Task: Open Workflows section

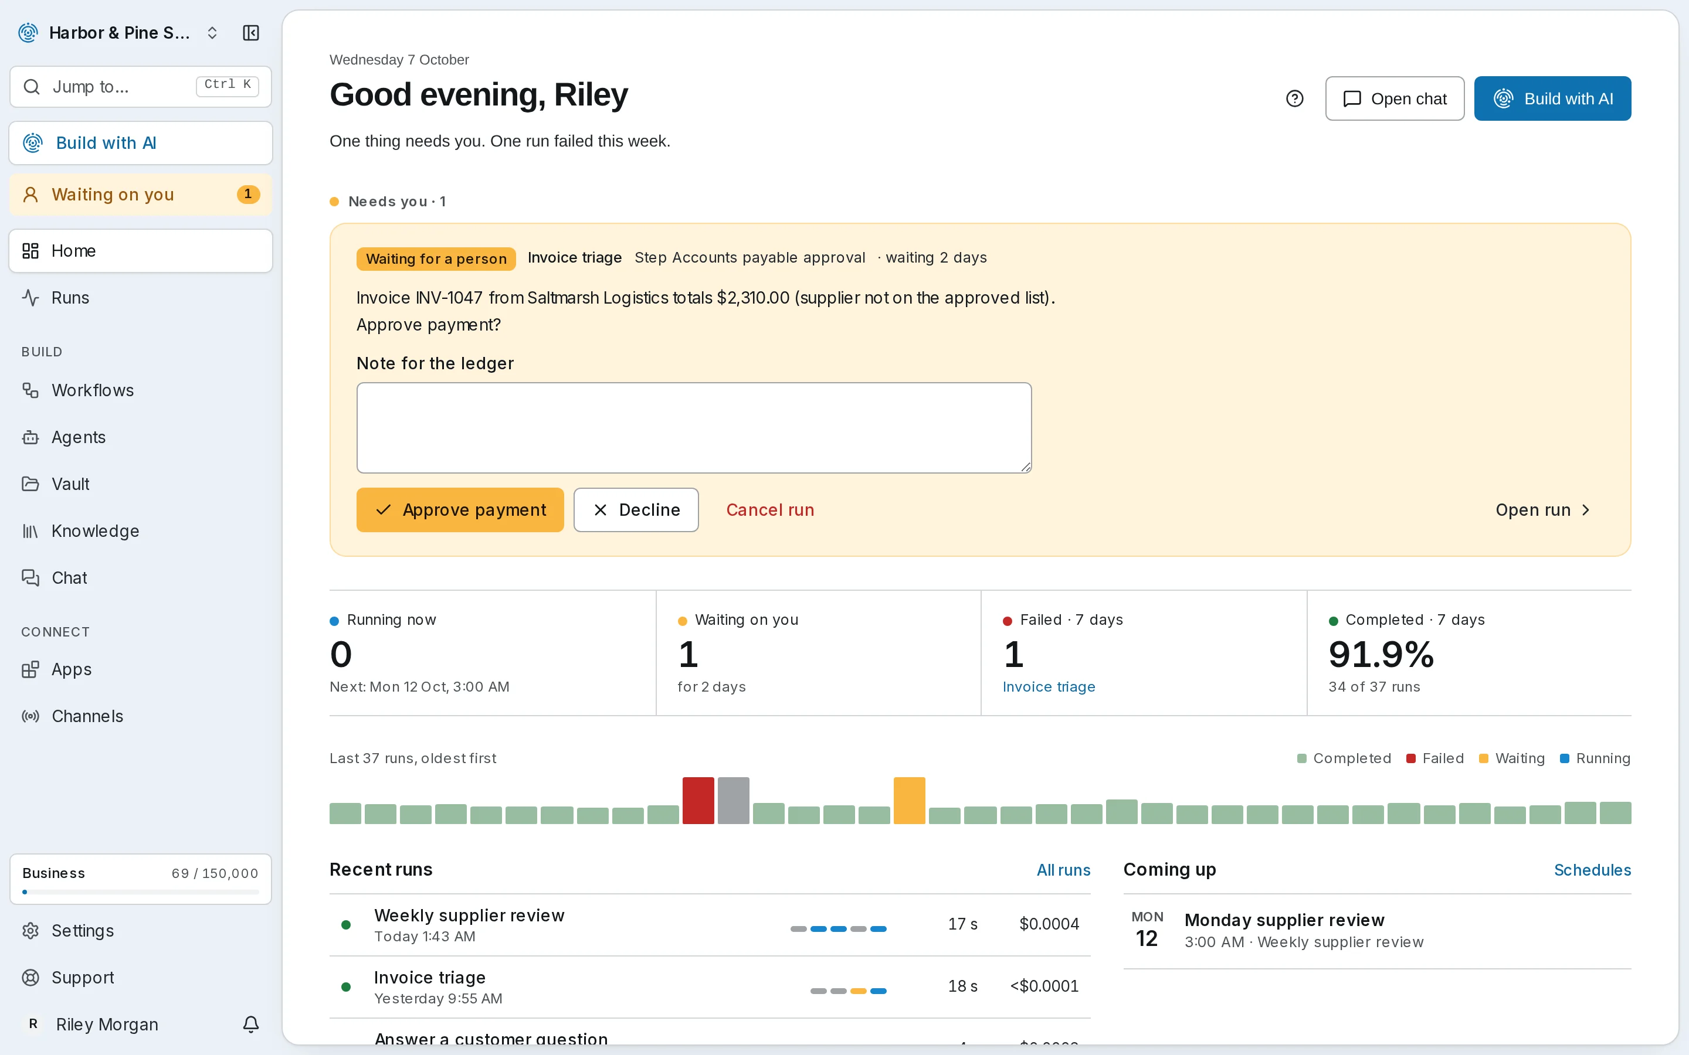Action: (140, 390)
